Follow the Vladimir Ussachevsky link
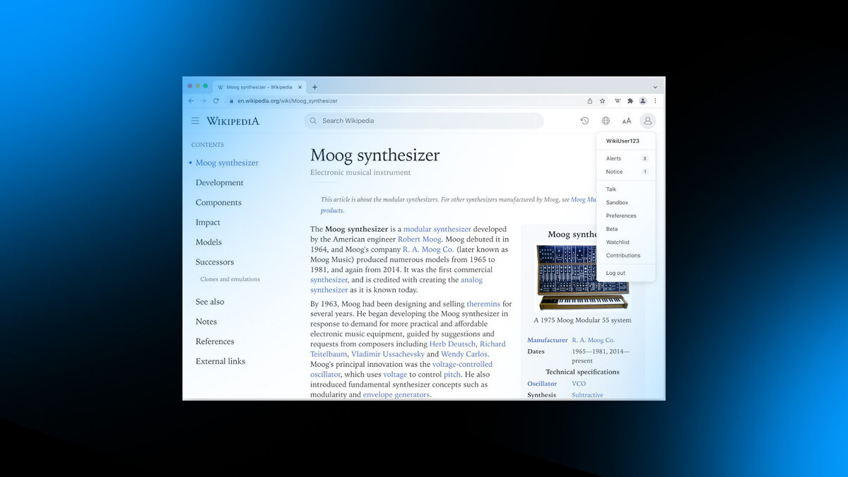848x477 pixels. (388, 354)
